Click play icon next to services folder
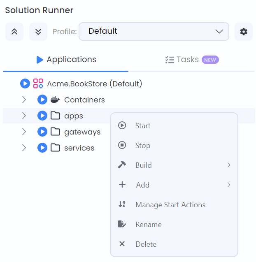The width and height of the screenshot is (256, 262). tap(42, 148)
